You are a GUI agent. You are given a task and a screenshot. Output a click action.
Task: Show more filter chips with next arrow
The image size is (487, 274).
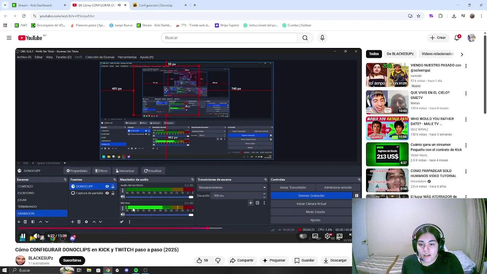pos(462,54)
